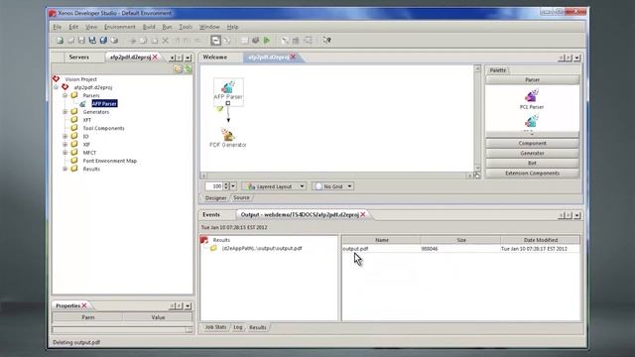Image resolution: width=635 pixels, height=357 pixels.
Task: Switch to the Designer view tab
Action: pos(215,197)
